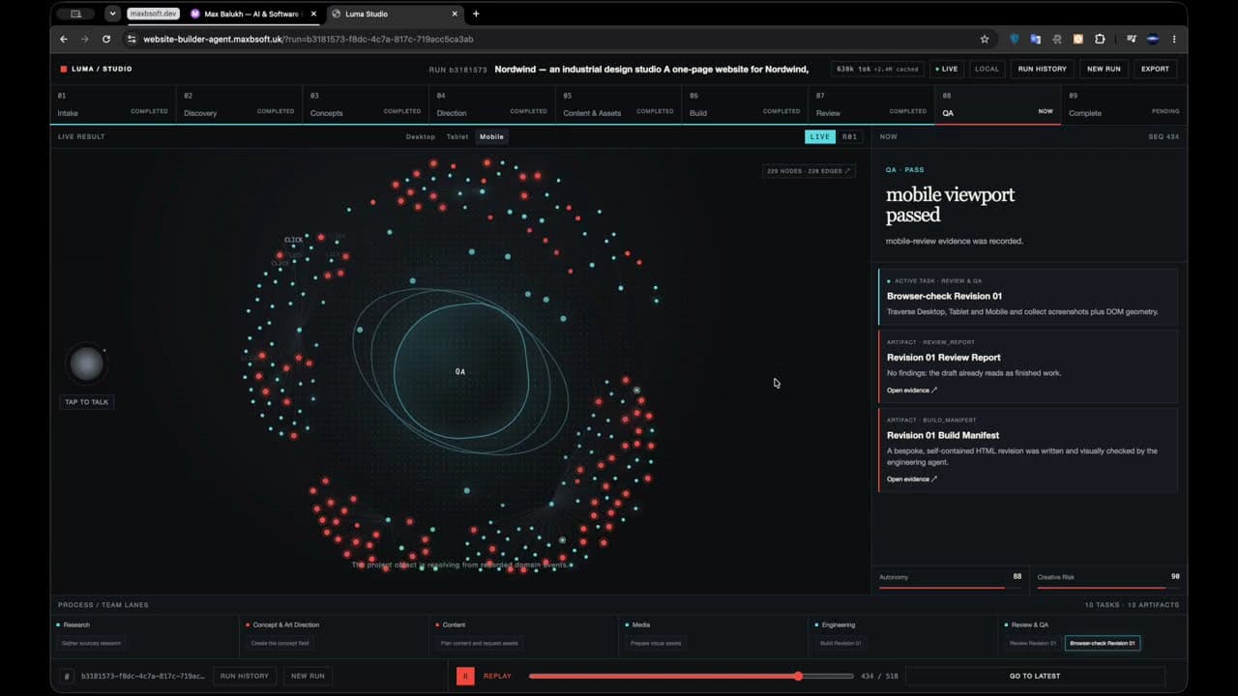Select the Create the concept field task chip
1238x696 pixels.
pos(280,643)
